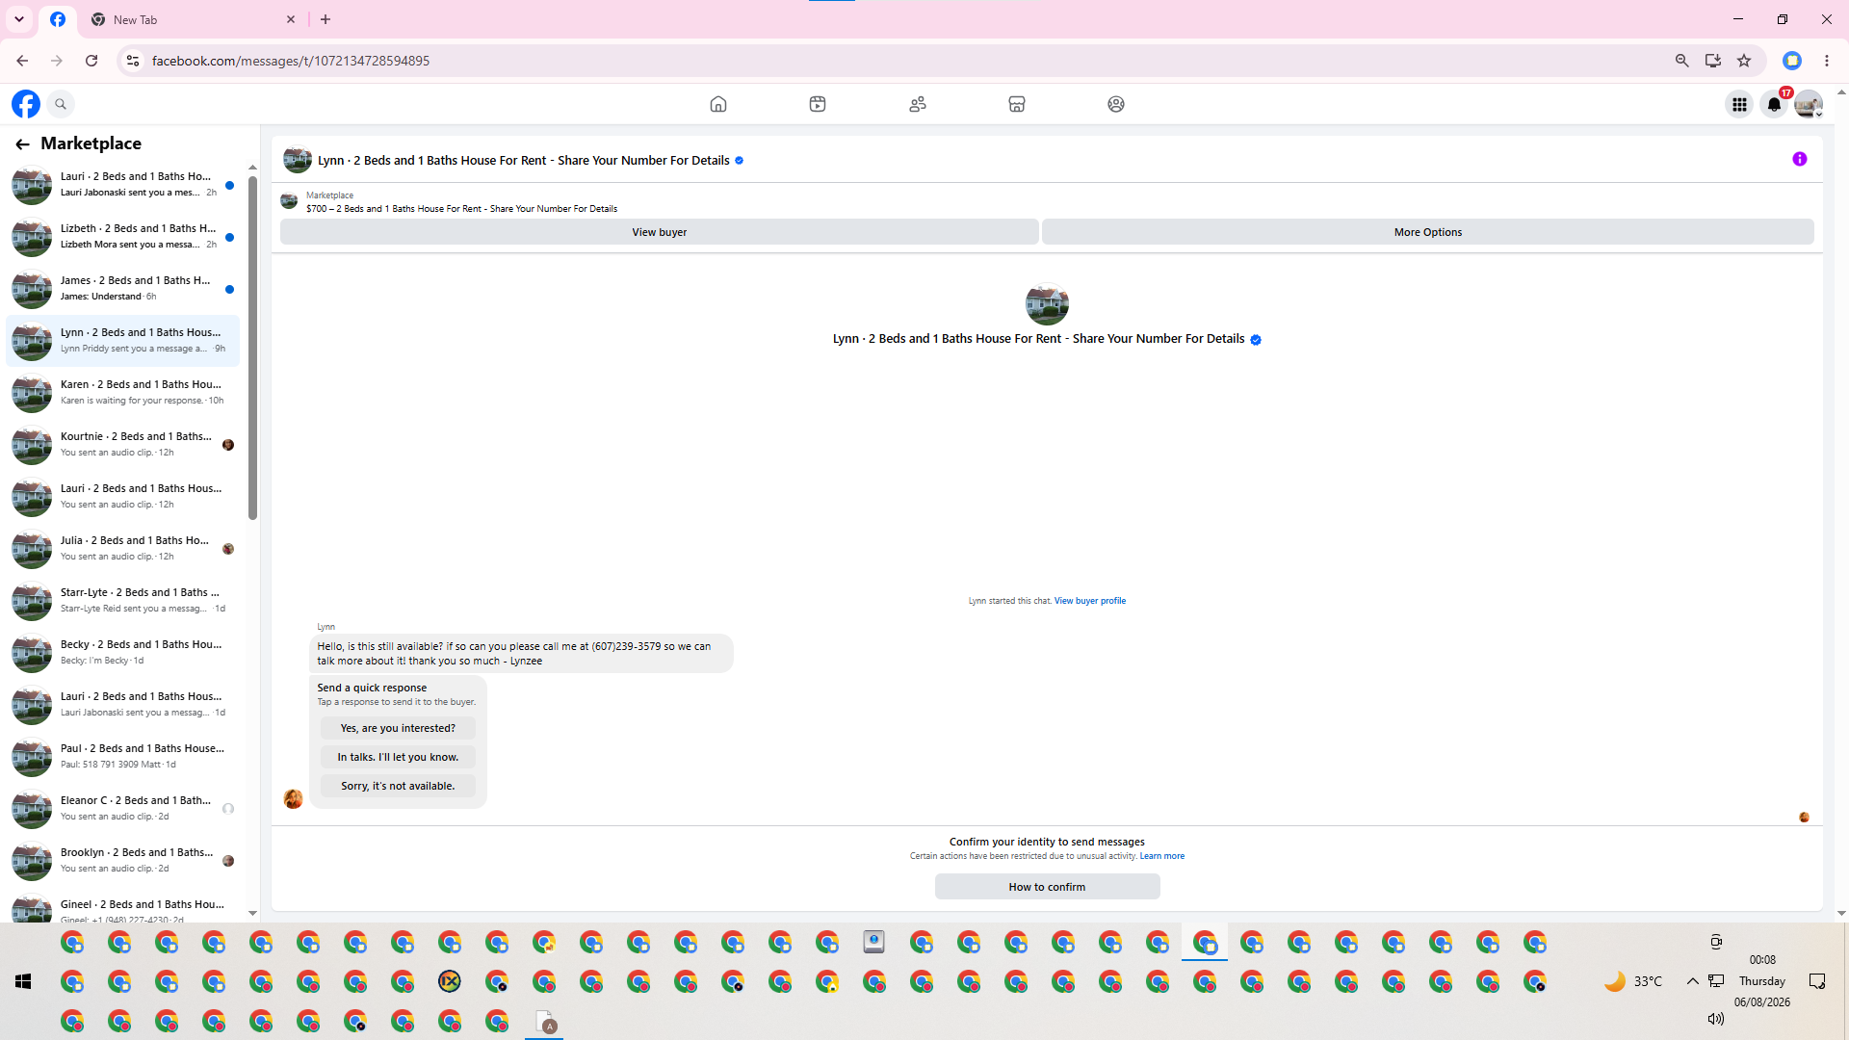
Task: Go back using the Marketplace arrow
Action: (x=22, y=143)
